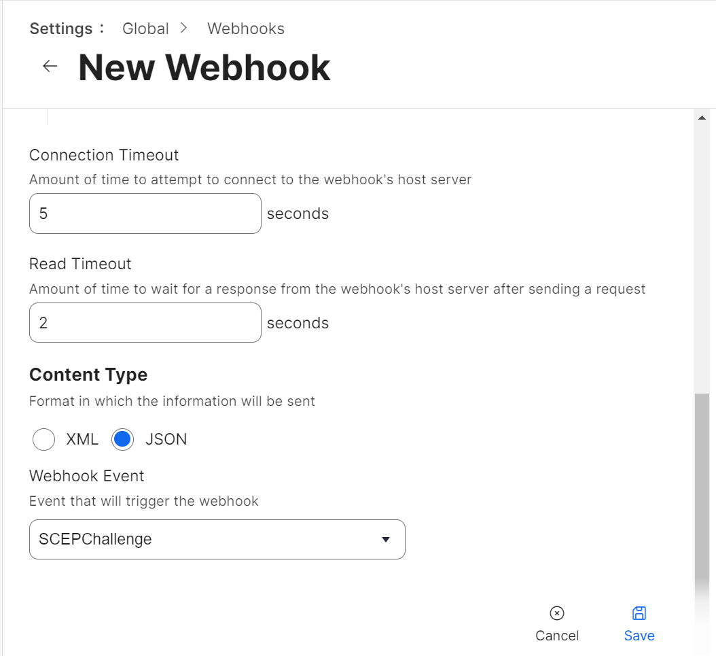Viewport: 716px width, 656px height.
Task: Click the circled X Cancel icon
Action: [557, 613]
